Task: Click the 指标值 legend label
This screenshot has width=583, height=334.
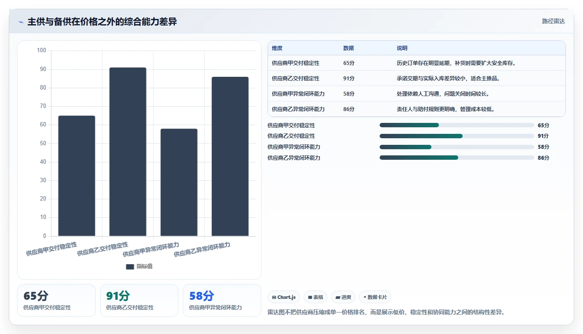Action: tap(144, 266)
